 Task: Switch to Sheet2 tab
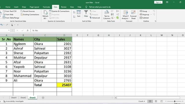[x=23, y=98]
